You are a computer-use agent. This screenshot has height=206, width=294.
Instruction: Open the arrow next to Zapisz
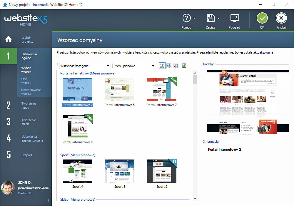tap(218, 19)
